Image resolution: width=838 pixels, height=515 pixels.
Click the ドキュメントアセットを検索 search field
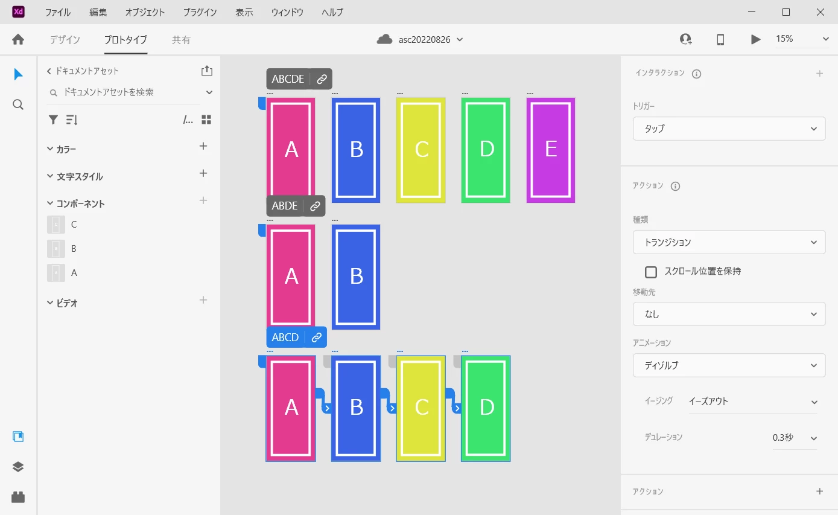tap(124, 92)
